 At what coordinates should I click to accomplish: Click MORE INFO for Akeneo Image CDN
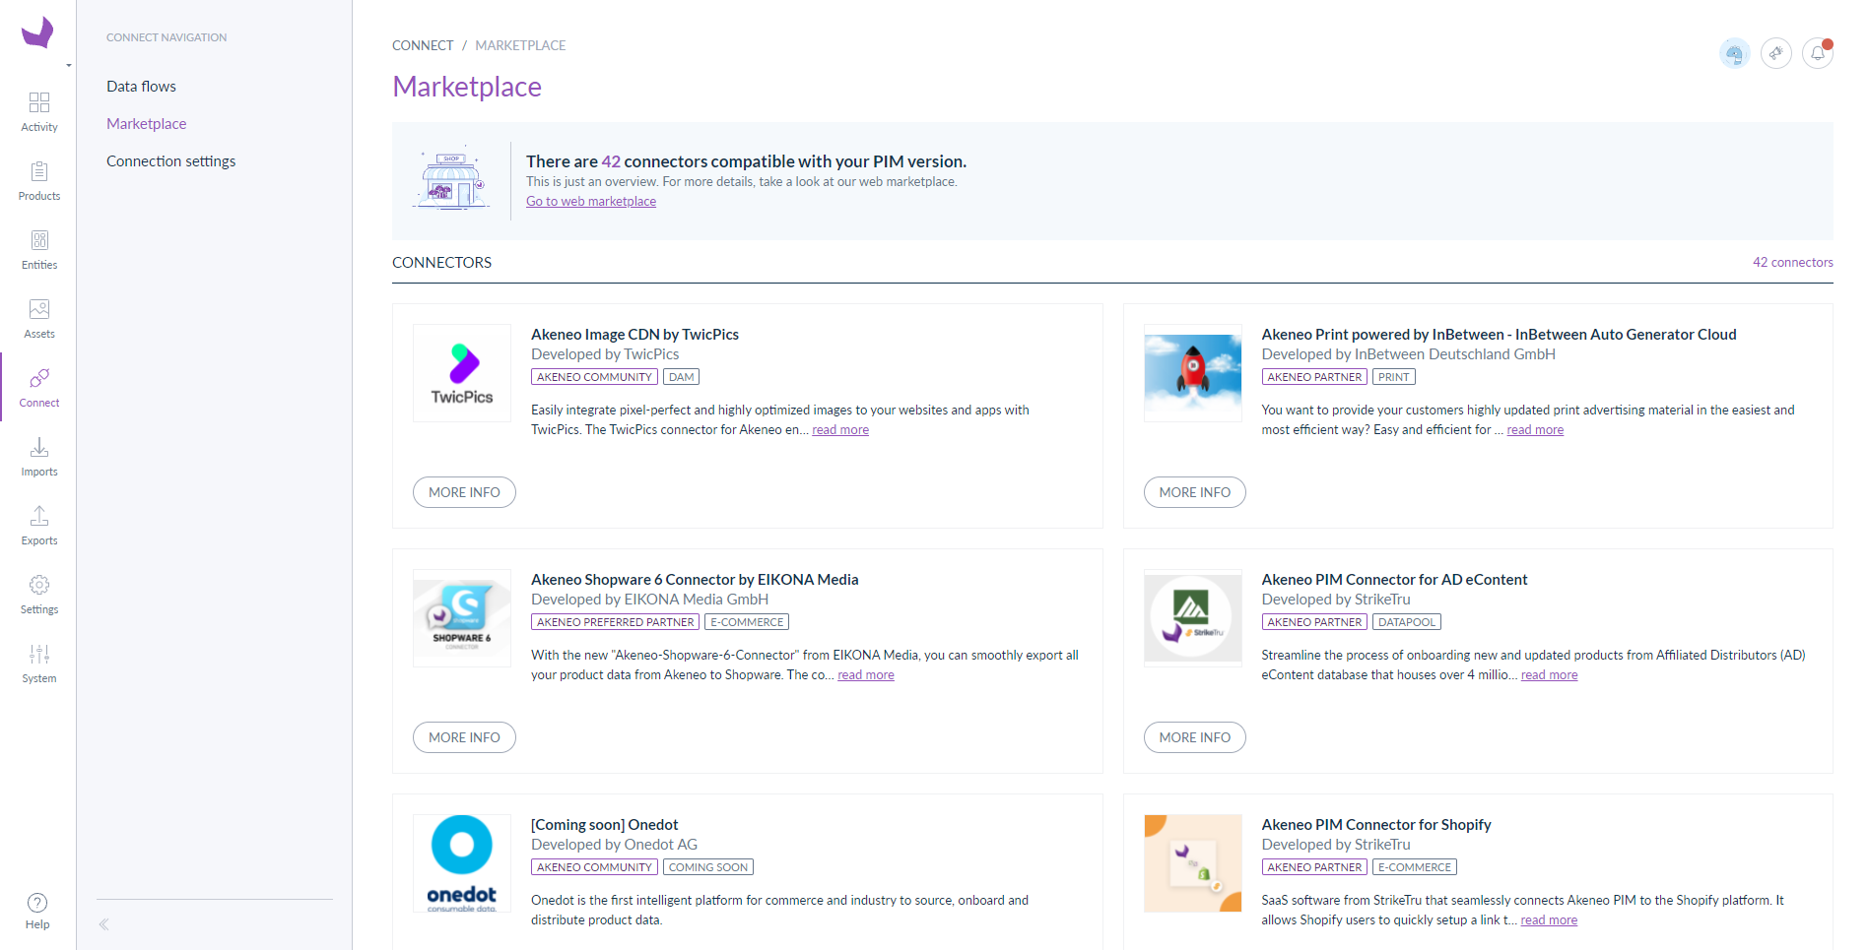464,492
